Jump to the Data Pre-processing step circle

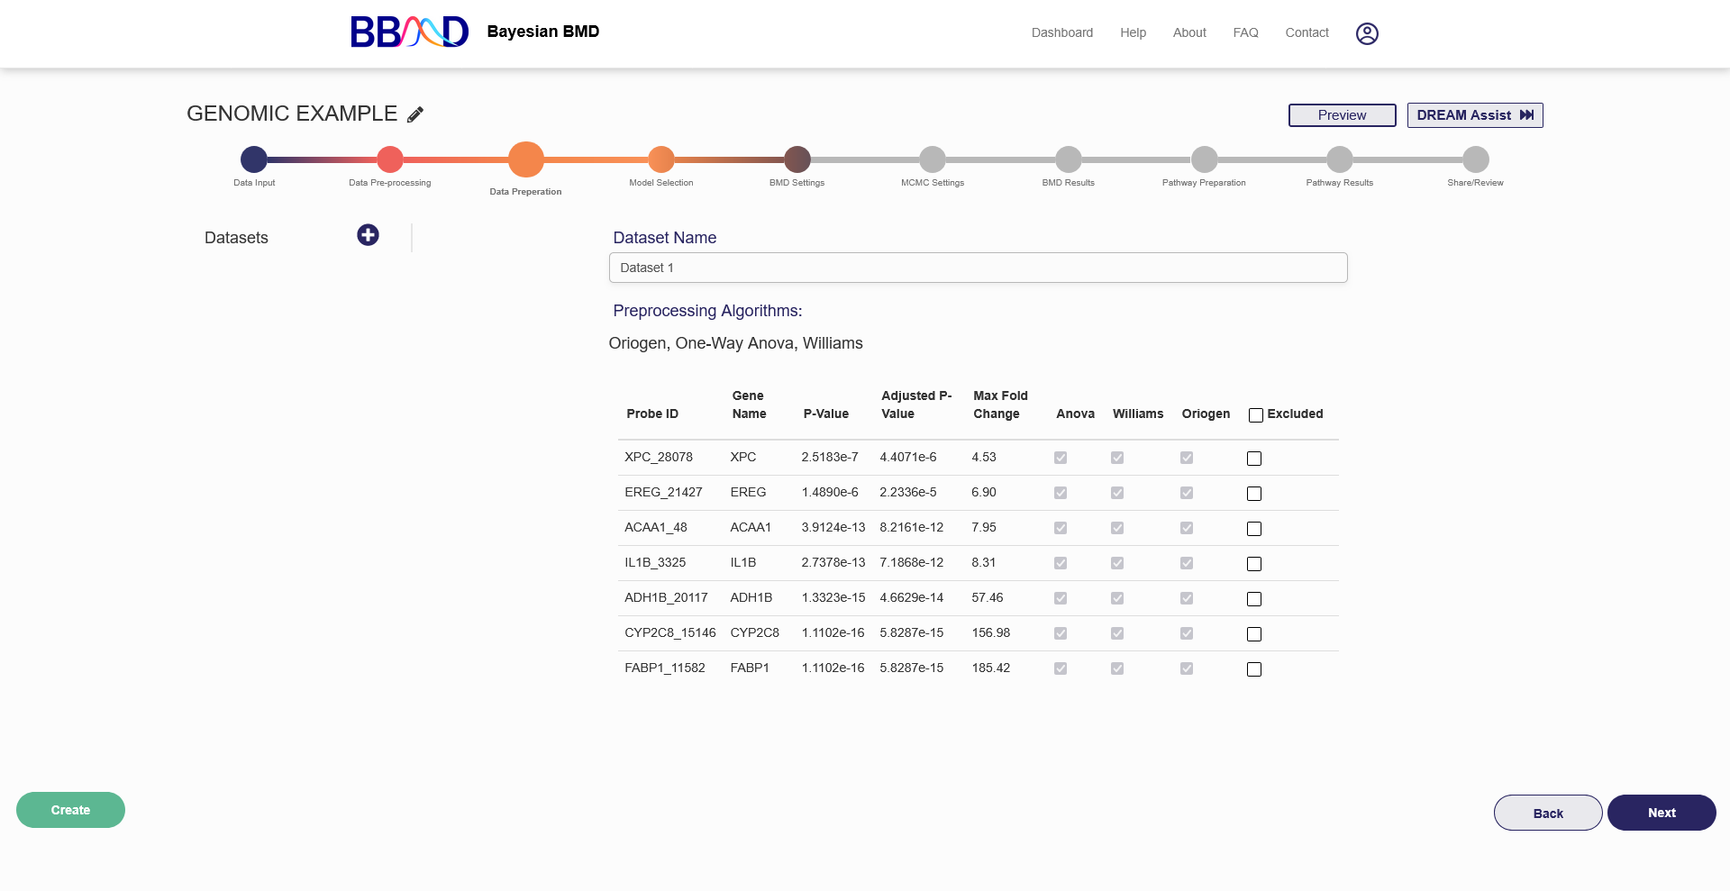click(x=390, y=159)
